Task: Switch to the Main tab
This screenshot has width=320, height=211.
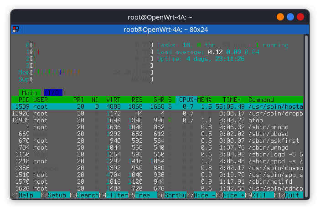Action: tap(29, 93)
